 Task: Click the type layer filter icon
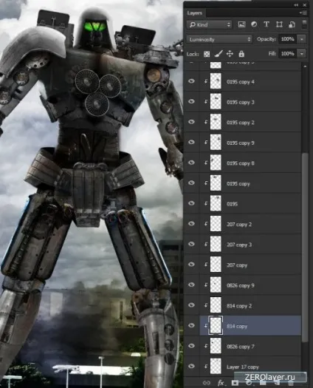point(266,24)
